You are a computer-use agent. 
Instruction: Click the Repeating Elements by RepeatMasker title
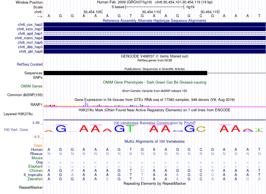click(x=155, y=183)
